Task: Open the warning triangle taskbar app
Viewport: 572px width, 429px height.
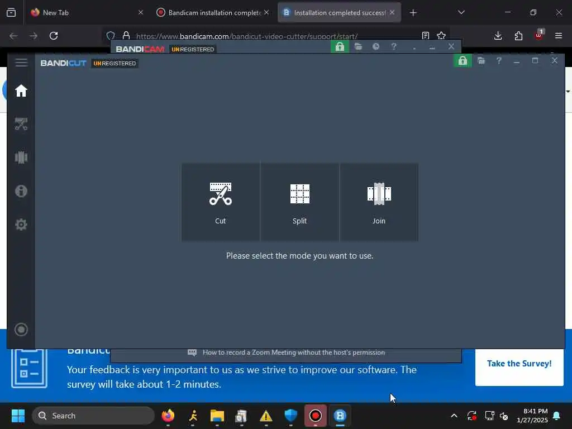Action: [266, 416]
